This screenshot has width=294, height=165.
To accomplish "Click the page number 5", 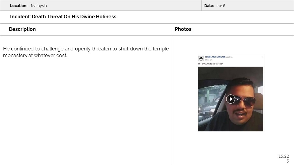I will tap(288, 161).
